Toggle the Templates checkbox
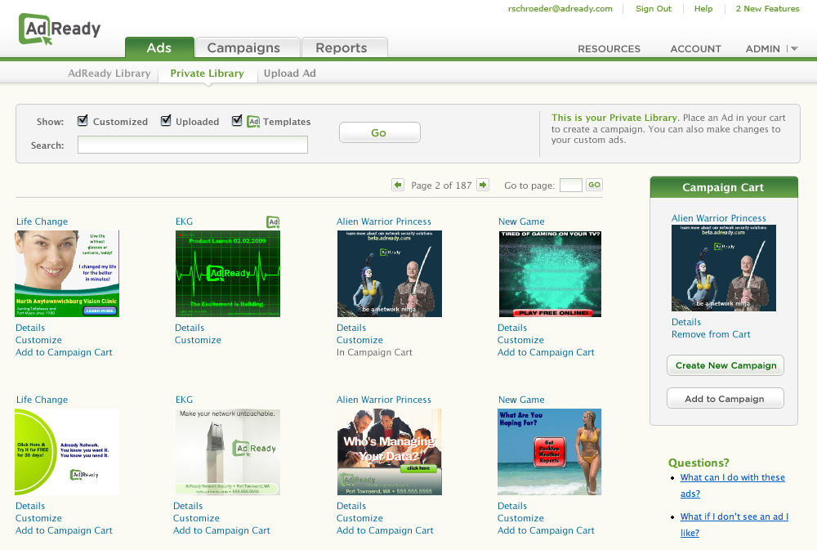817x550 pixels. pyautogui.click(x=237, y=121)
